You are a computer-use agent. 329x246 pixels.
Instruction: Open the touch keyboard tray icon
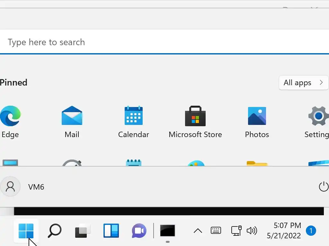pos(216,231)
